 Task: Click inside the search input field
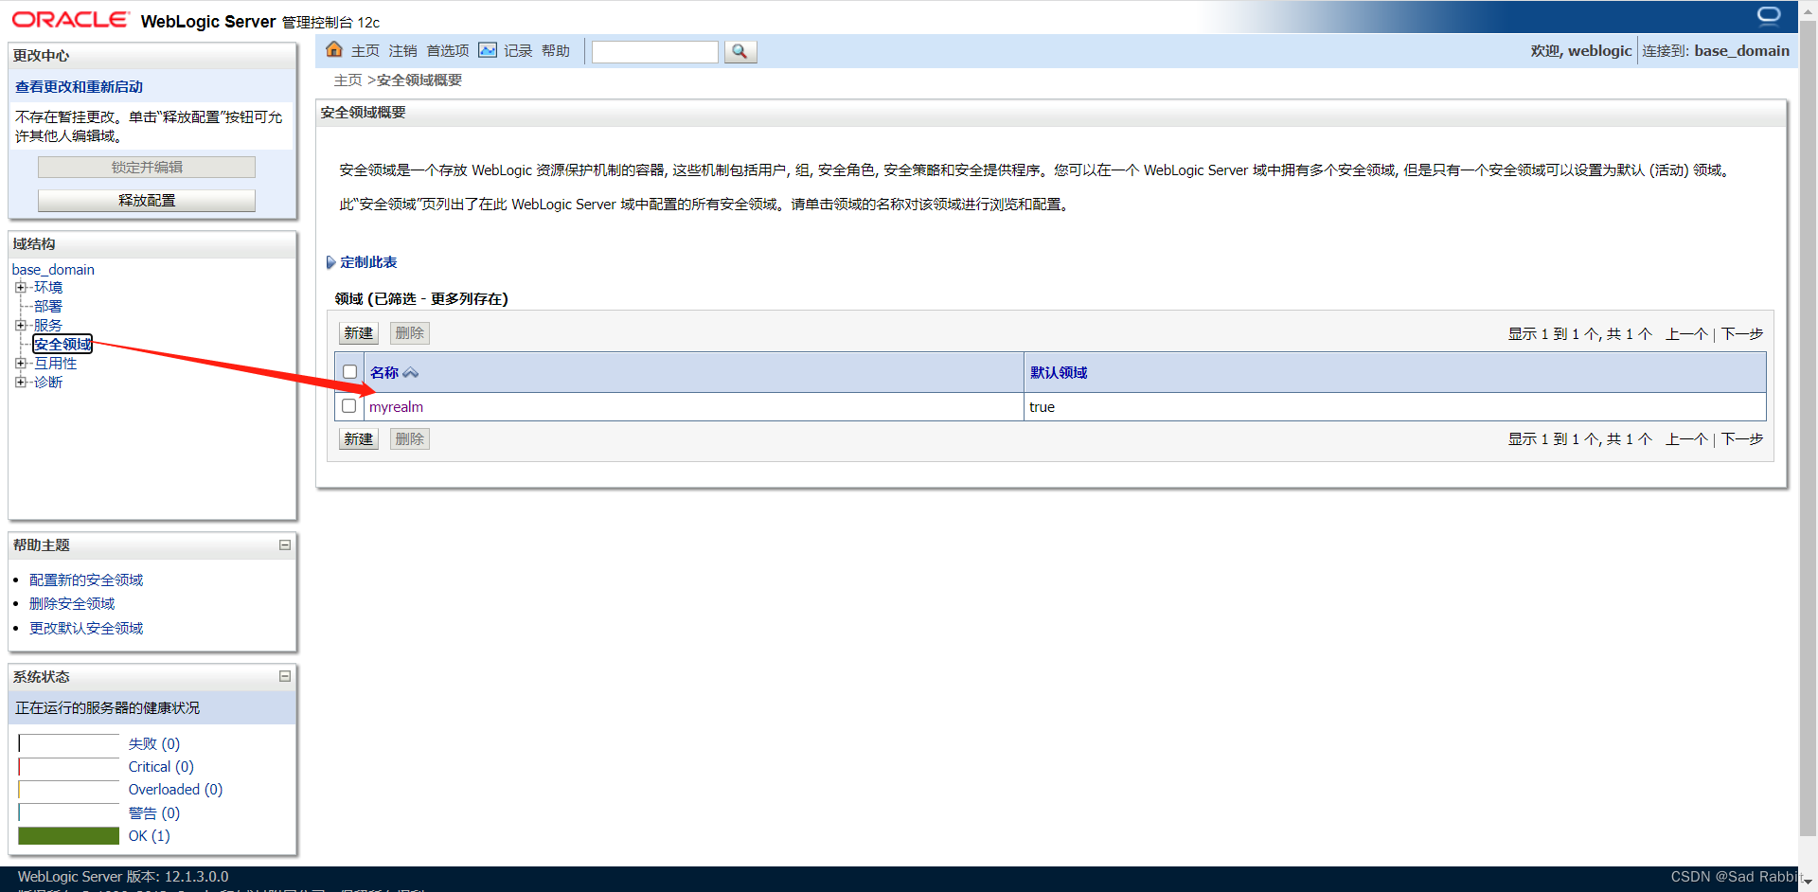tap(653, 51)
